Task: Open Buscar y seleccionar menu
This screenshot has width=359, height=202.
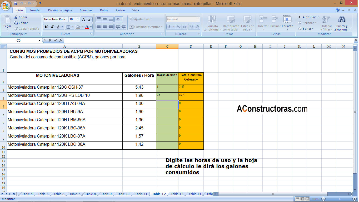Action: (x=342, y=23)
